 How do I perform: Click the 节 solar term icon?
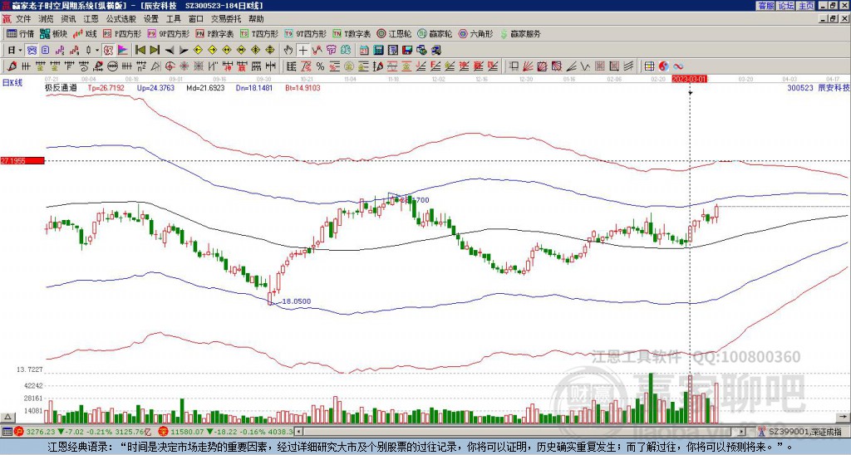tap(331, 51)
